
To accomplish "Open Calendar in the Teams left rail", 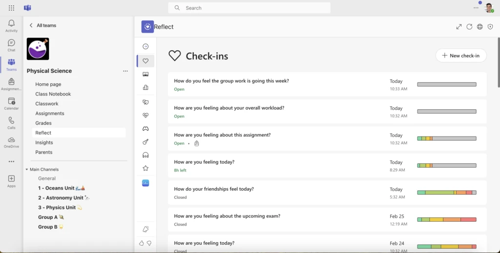I will tap(11, 103).
